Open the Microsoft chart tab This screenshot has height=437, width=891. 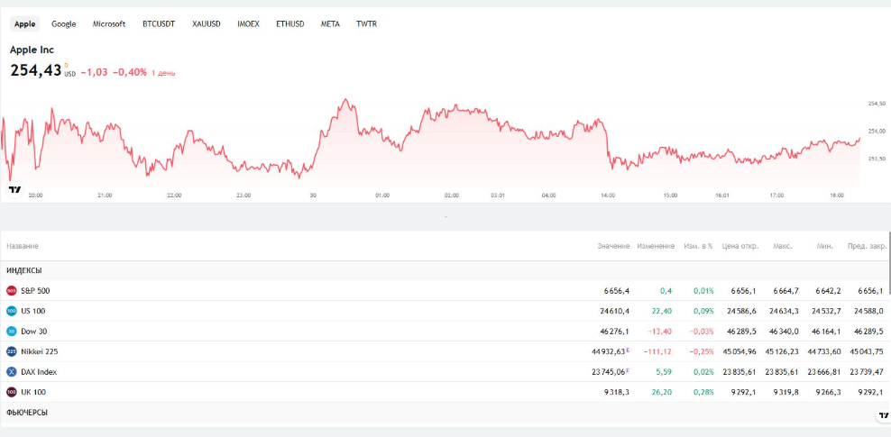point(109,24)
